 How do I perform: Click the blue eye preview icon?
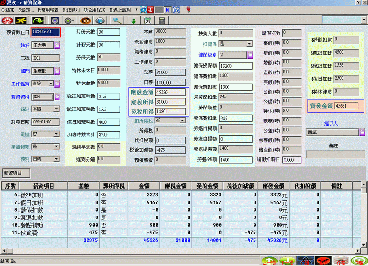pyautogui.click(x=100, y=21)
